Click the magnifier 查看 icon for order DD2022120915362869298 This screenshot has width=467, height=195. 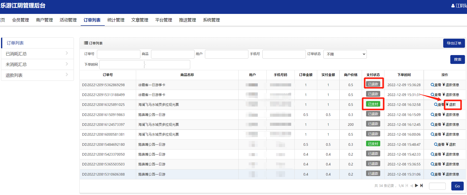click(x=433, y=85)
